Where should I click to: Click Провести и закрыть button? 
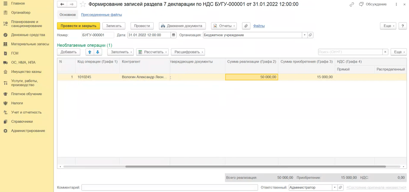79,26
